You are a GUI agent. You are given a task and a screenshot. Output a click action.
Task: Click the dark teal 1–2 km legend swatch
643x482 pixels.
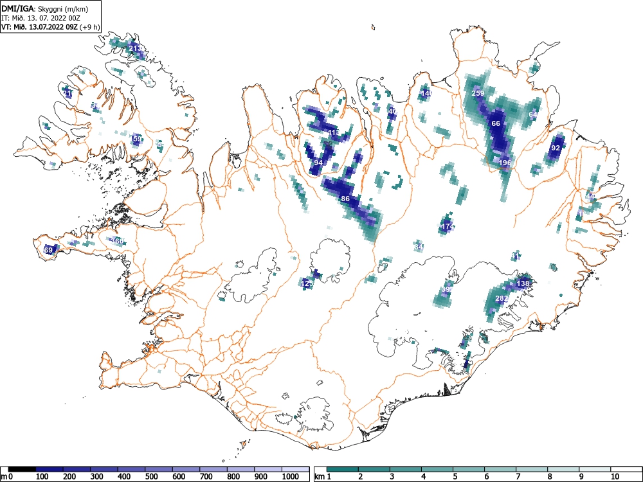[x=343, y=469]
